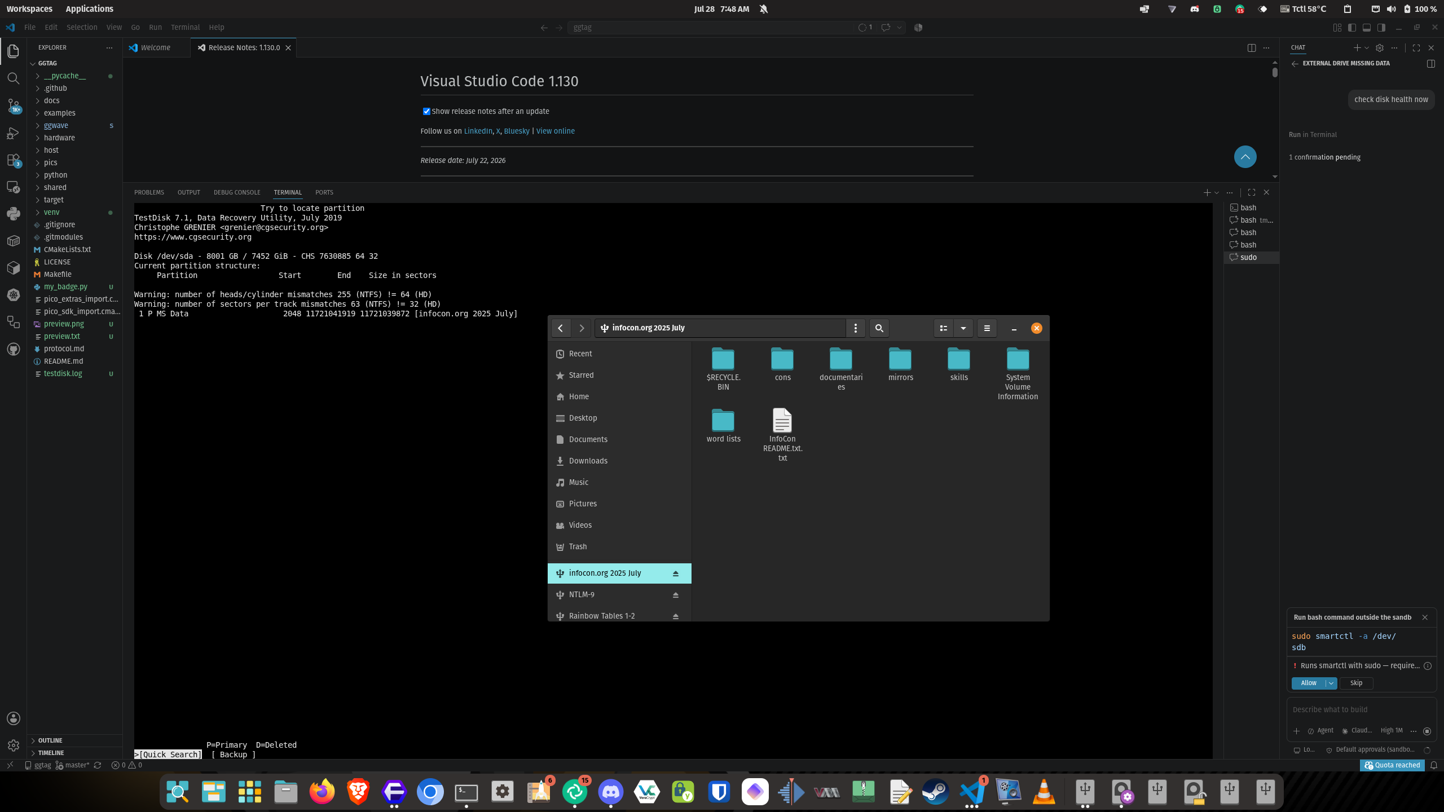The image size is (1444, 812).
Task: Toggle the bottom panel visibility
Action: (1367, 28)
